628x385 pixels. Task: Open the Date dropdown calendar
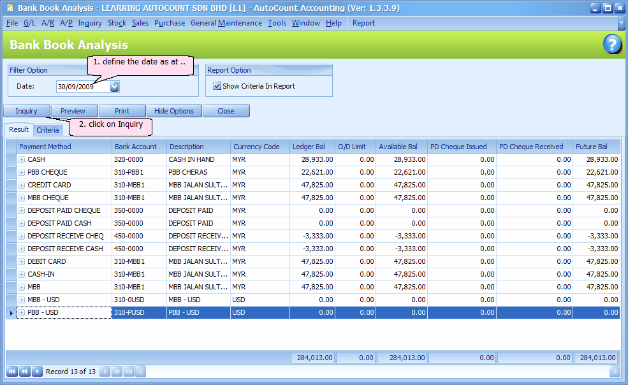[x=115, y=86]
